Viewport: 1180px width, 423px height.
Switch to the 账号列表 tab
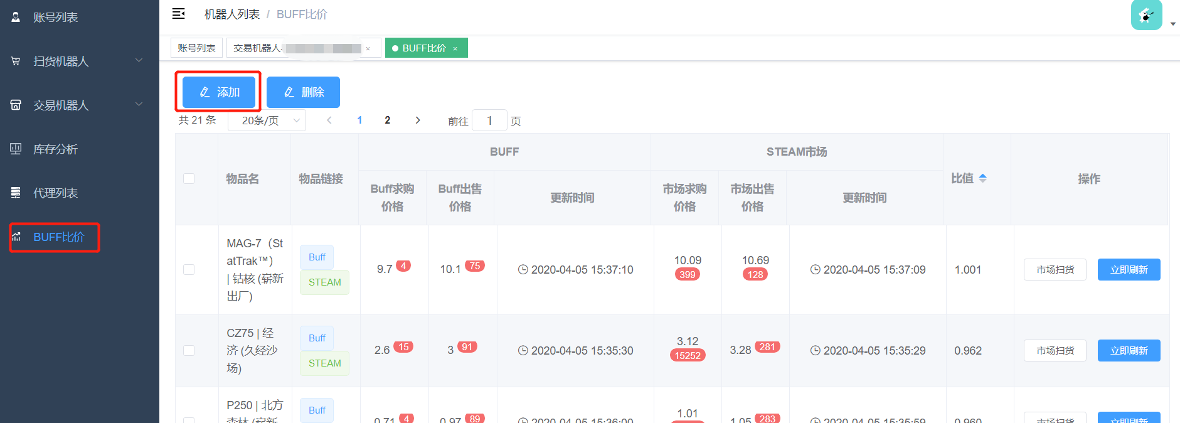pyautogui.click(x=196, y=48)
